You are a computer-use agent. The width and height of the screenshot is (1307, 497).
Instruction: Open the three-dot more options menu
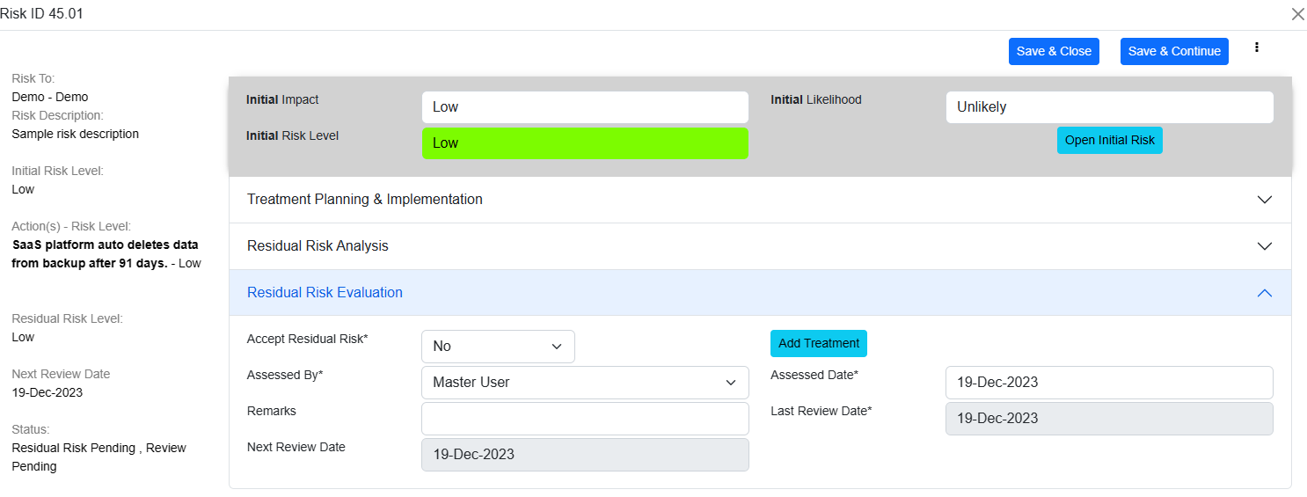click(1257, 48)
